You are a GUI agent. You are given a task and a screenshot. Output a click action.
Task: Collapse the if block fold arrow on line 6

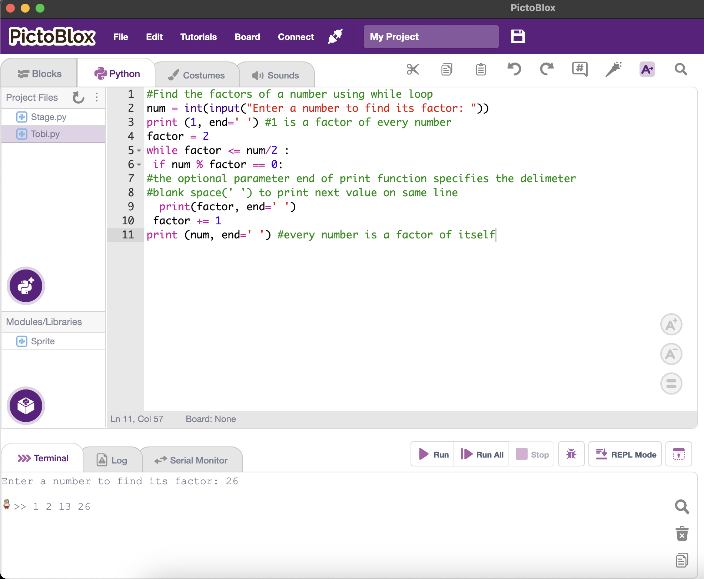point(139,165)
